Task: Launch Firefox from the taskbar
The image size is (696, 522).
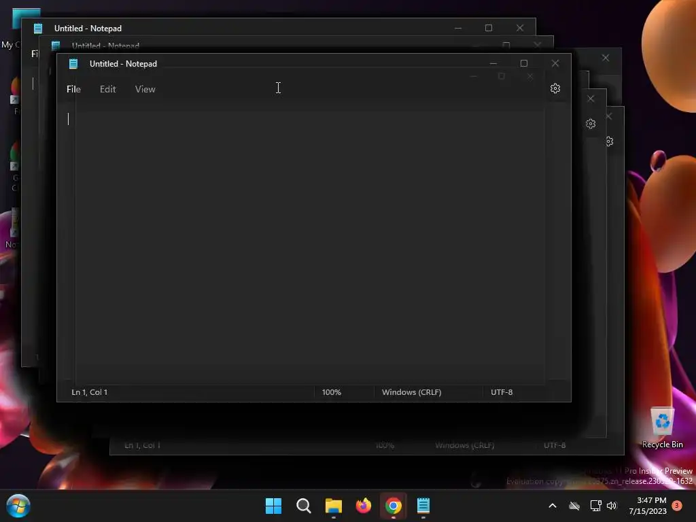Action: (364, 506)
